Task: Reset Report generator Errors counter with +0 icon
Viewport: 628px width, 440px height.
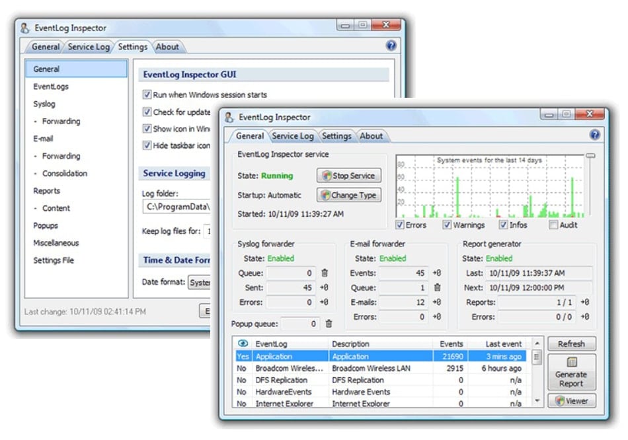Action: click(585, 316)
